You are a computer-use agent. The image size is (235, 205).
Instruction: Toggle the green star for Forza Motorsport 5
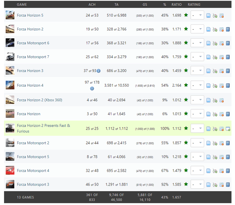tap(186, 156)
